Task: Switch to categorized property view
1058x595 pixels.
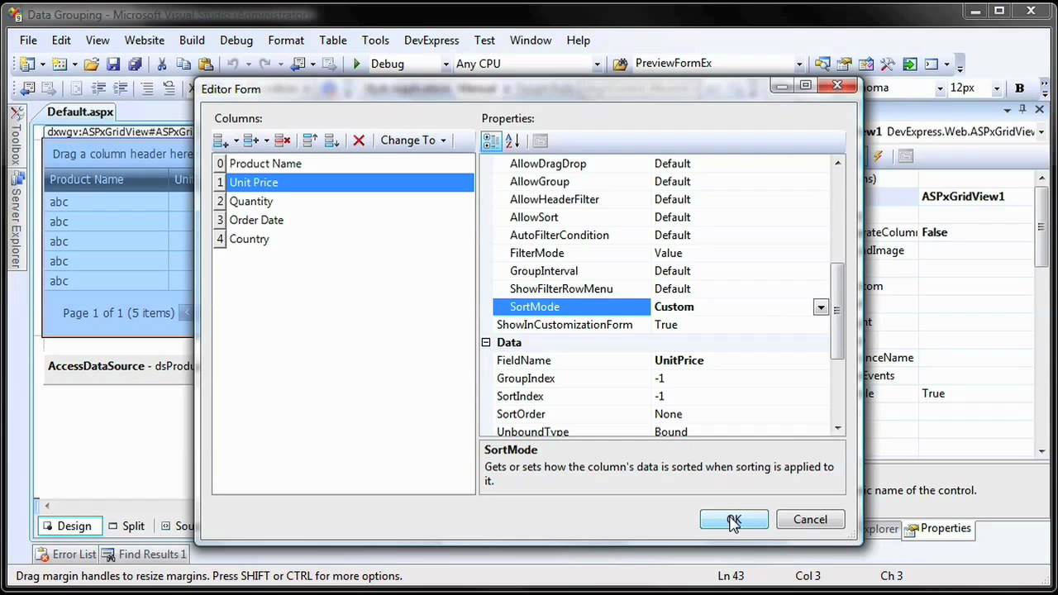Action: 491,140
